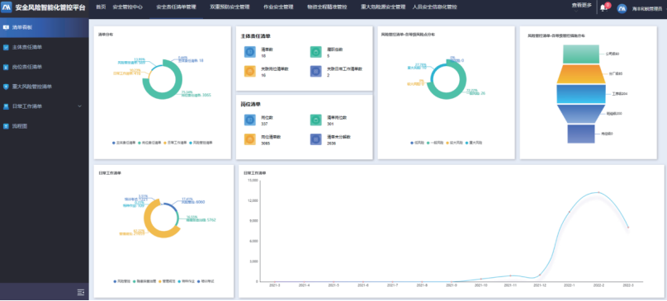Screen dimensions: 667x301
Task: Click the 2021-11 data point on line chart
Action: pyautogui.click(x=510, y=275)
